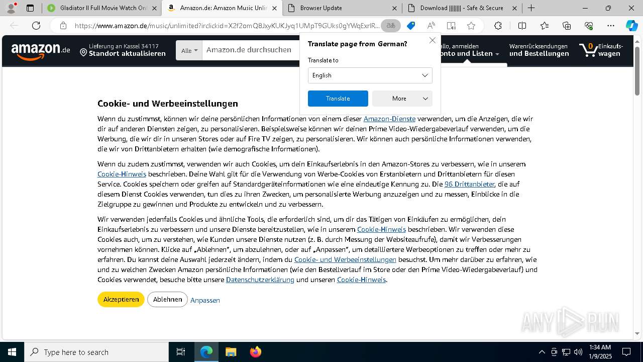Open the Datenschutzerklärung link
The height and width of the screenshot is (362, 643).
260,280
